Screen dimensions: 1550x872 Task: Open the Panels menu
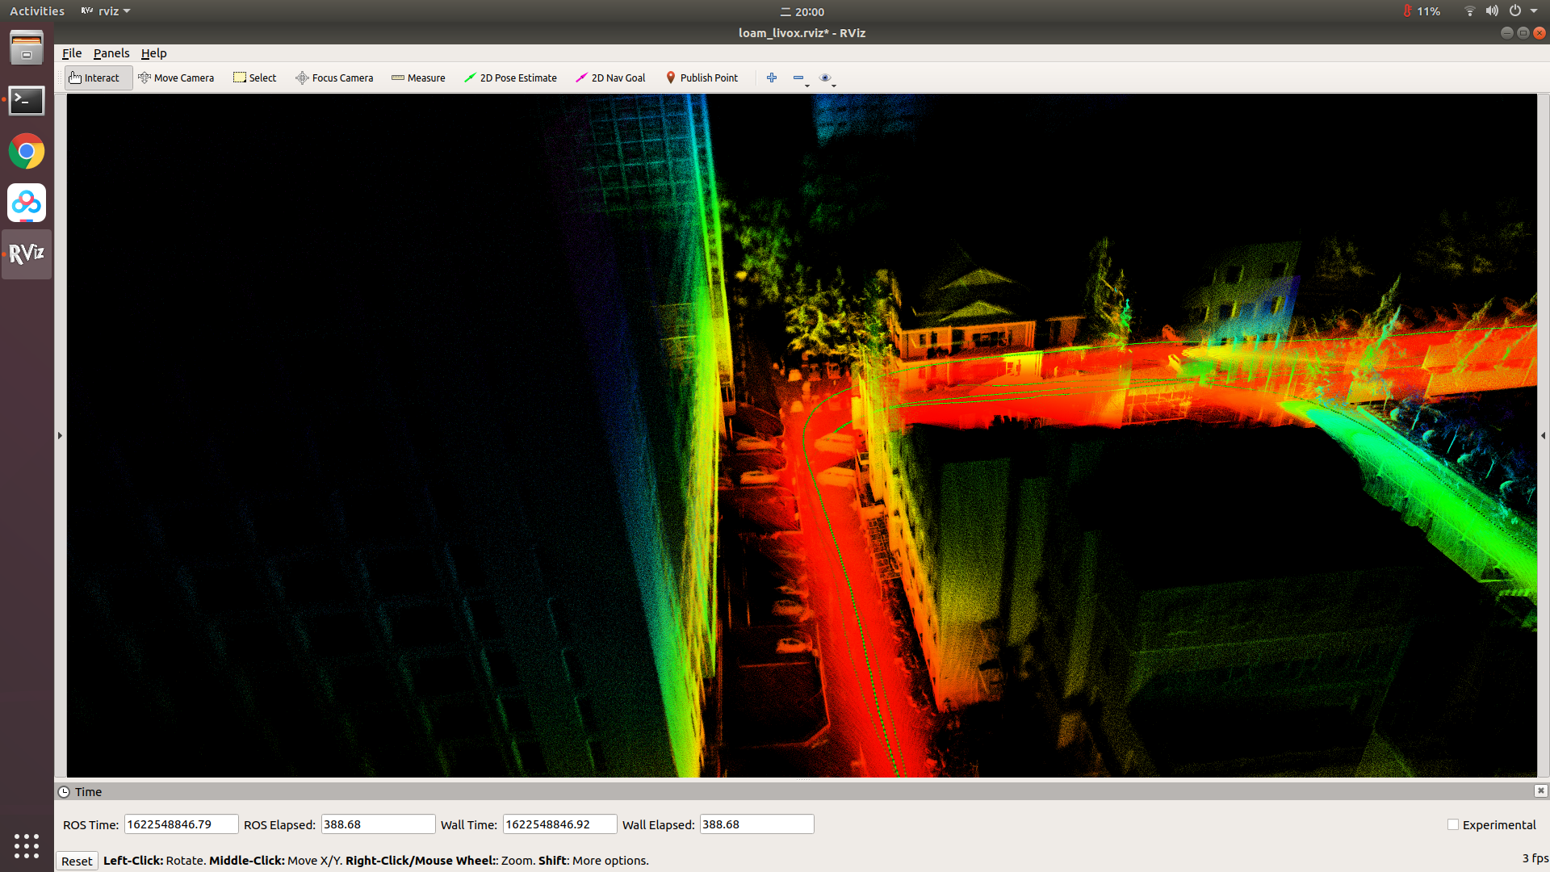(111, 53)
